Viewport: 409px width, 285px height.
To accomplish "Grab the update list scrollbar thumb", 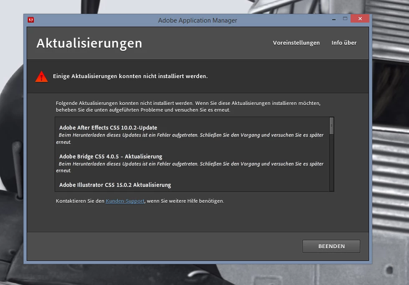I will (331, 126).
